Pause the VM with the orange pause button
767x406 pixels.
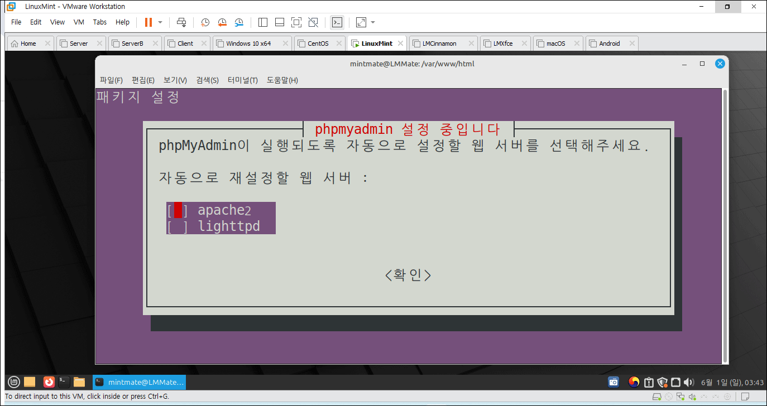point(148,22)
